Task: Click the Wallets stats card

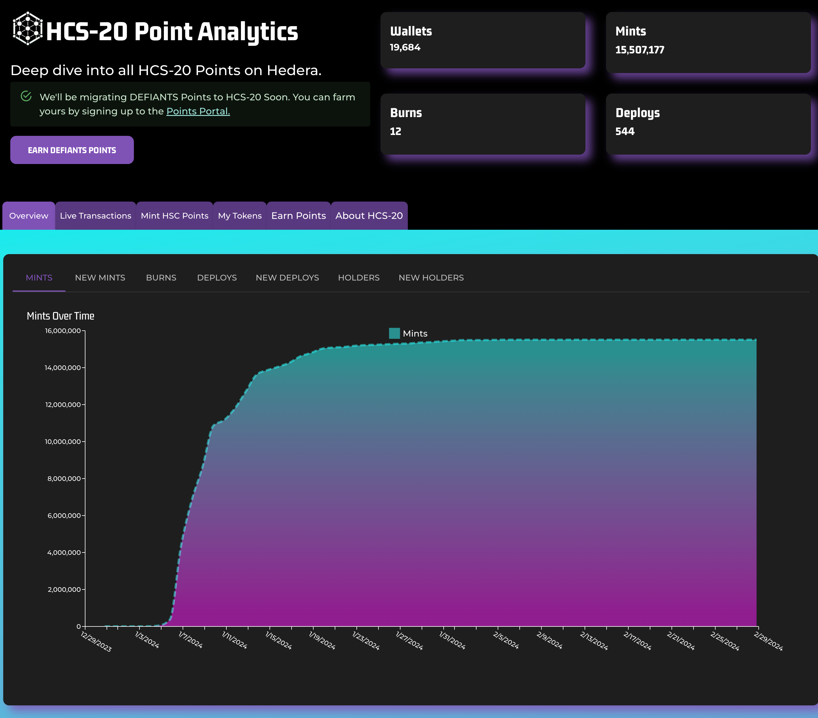Action: click(x=484, y=40)
